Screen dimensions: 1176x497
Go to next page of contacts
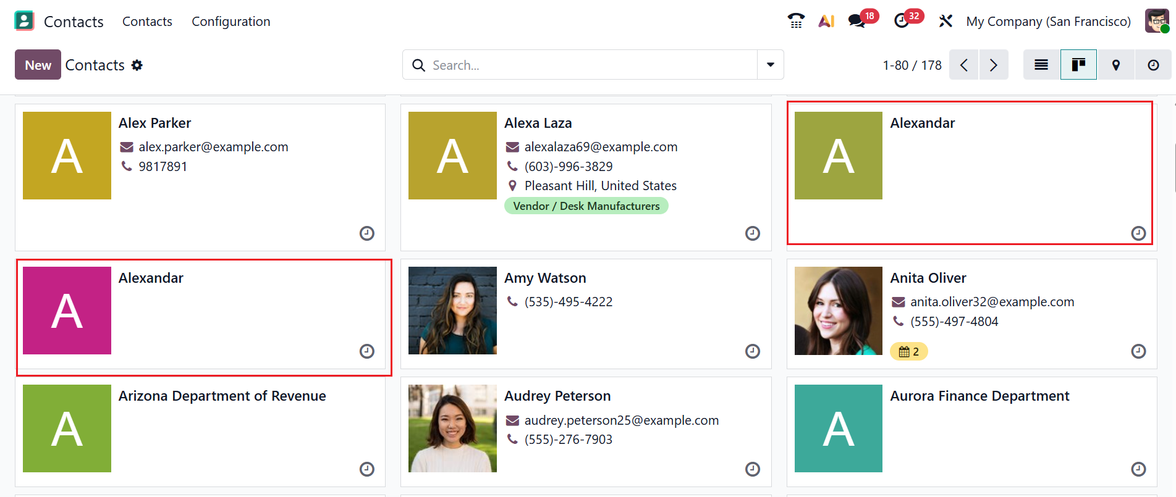click(x=994, y=65)
